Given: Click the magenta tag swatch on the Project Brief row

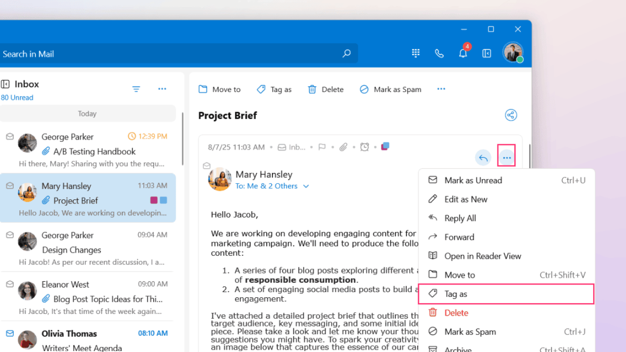Looking at the screenshot, I should pos(154,200).
